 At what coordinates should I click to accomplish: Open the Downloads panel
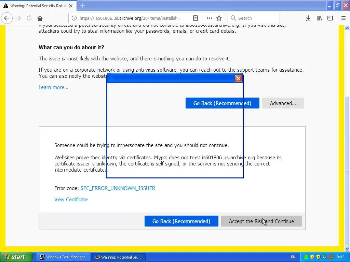click(x=308, y=18)
